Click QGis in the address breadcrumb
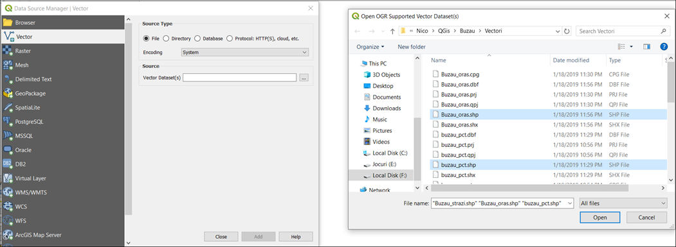 coord(444,31)
